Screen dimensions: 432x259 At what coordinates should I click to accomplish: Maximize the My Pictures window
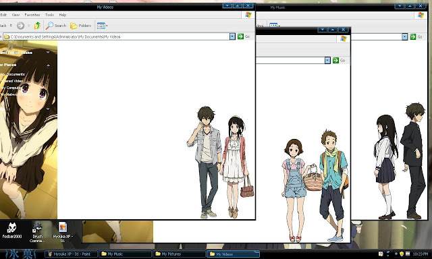coord(333,30)
